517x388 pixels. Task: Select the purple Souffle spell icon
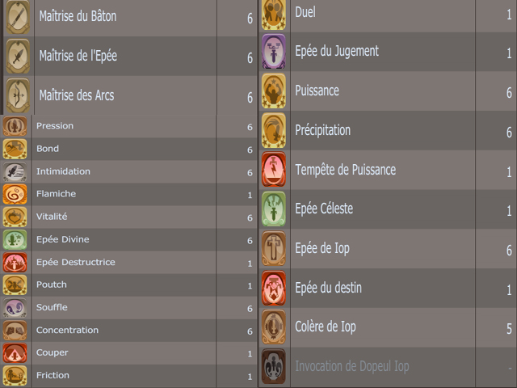[15, 307]
